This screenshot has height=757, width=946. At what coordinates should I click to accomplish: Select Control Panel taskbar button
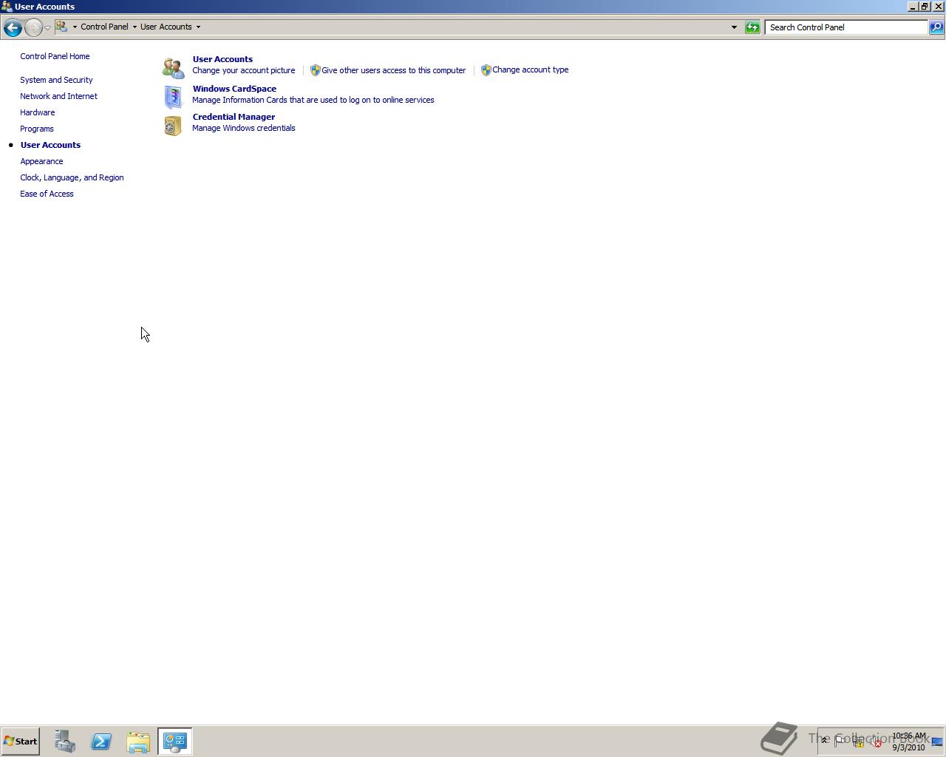coord(175,741)
